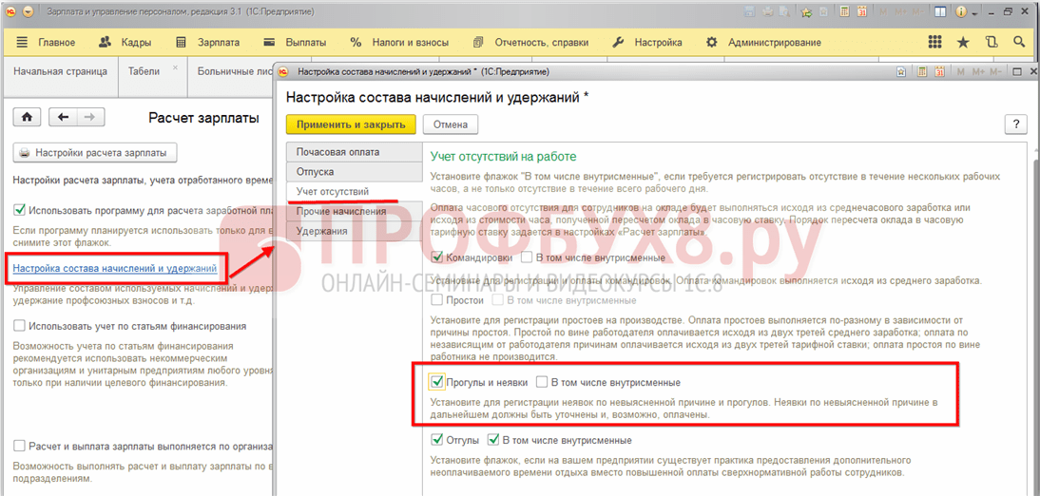This screenshot has width=1040, height=496.
Task: Open the 1C main menu dropdown arrow
Action: pyautogui.click(x=27, y=12)
